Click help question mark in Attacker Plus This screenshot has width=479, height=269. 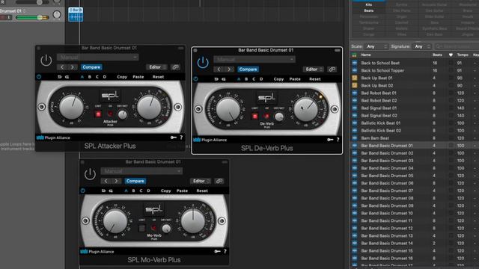181,137
